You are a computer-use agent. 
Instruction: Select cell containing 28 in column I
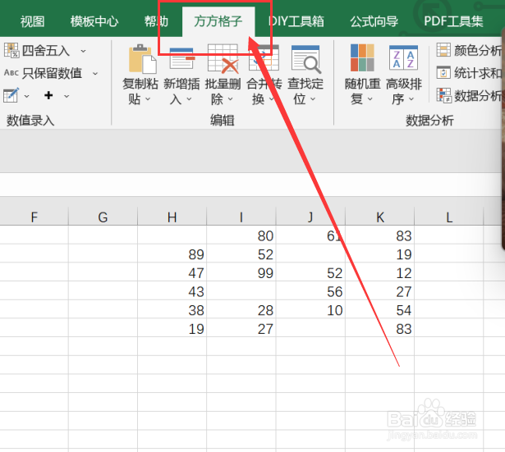click(x=241, y=309)
